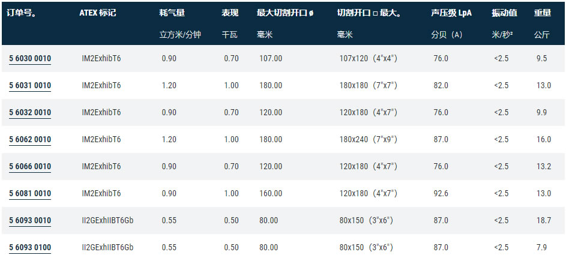Open order link 5 6093 0010
Viewport: 566px width, 261px height.
30,221
